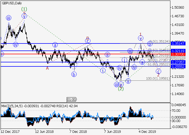Select the red 2 wave label at right
This screenshot has height=135, width=189.
pyautogui.click(x=158, y=75)
